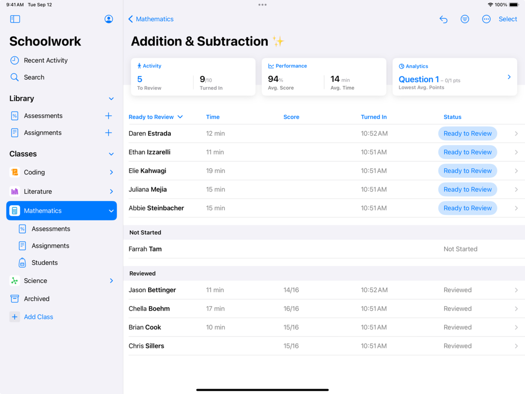The image size is (525, 394).
Task: Toggle the sidebar panel icon
Action: [15, 19]
